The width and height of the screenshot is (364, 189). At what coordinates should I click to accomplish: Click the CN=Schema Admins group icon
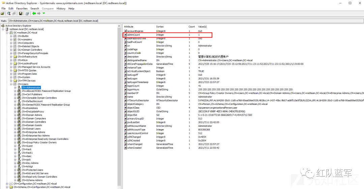pyautogui.click(x=19, y=180)
